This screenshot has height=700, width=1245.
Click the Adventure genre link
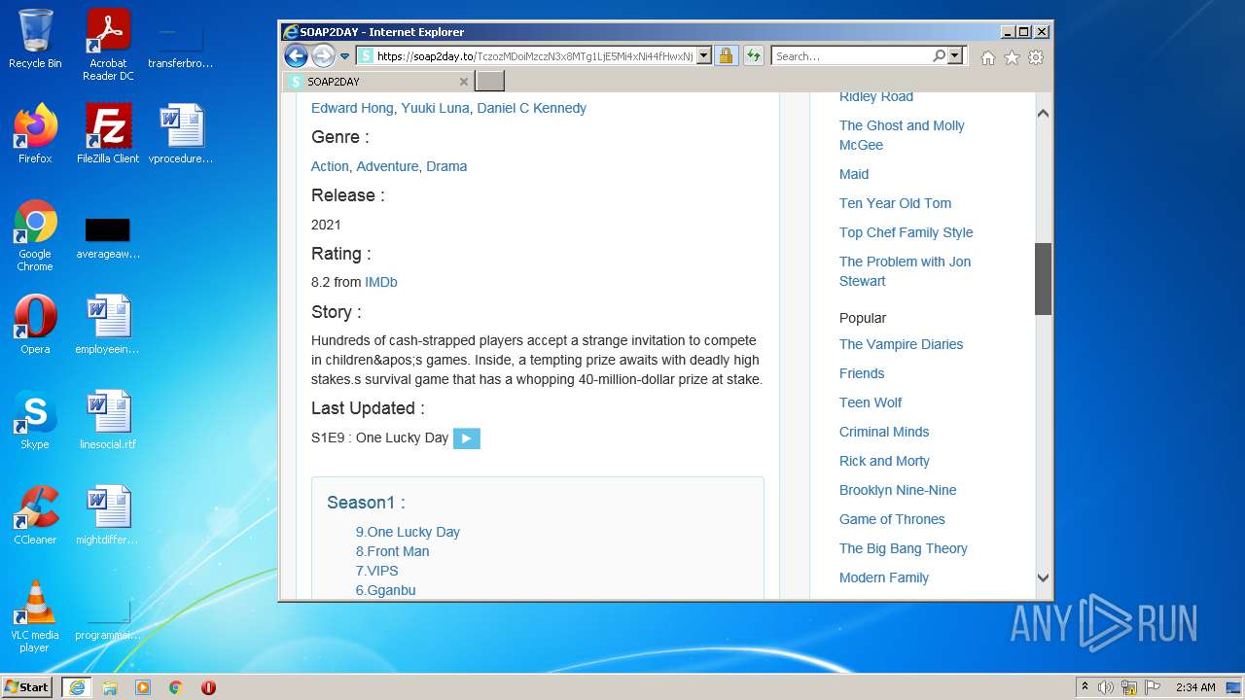(x=387, y=166)
